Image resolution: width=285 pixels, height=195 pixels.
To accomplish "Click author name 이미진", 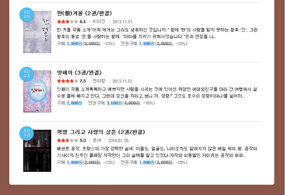I will tap(99, 22).
